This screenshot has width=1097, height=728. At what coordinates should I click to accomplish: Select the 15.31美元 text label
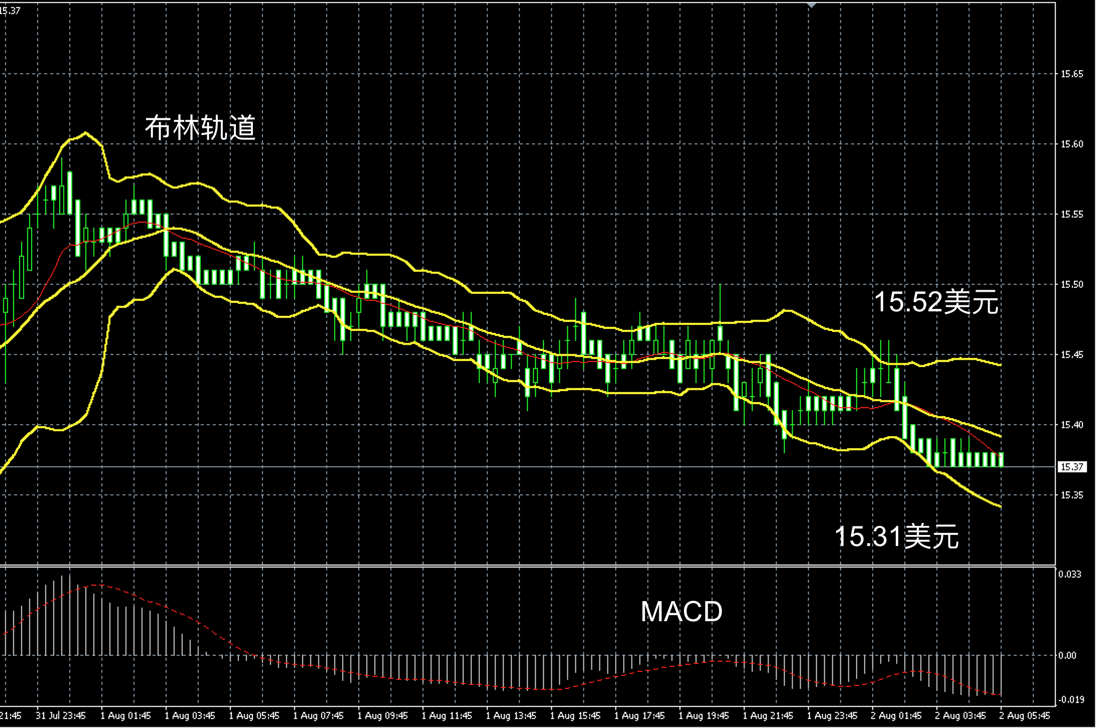(897, 536)
